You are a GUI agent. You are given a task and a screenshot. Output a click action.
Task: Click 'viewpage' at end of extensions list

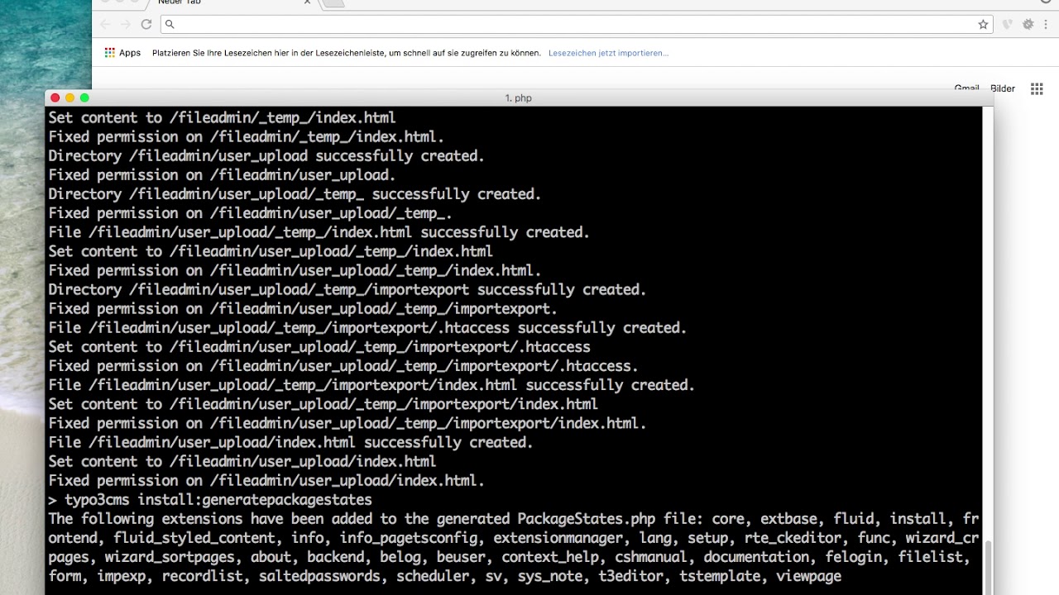[809, 576]
